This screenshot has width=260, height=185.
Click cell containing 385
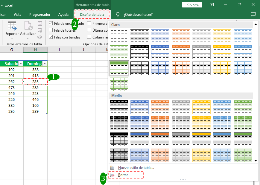point(12,105)
